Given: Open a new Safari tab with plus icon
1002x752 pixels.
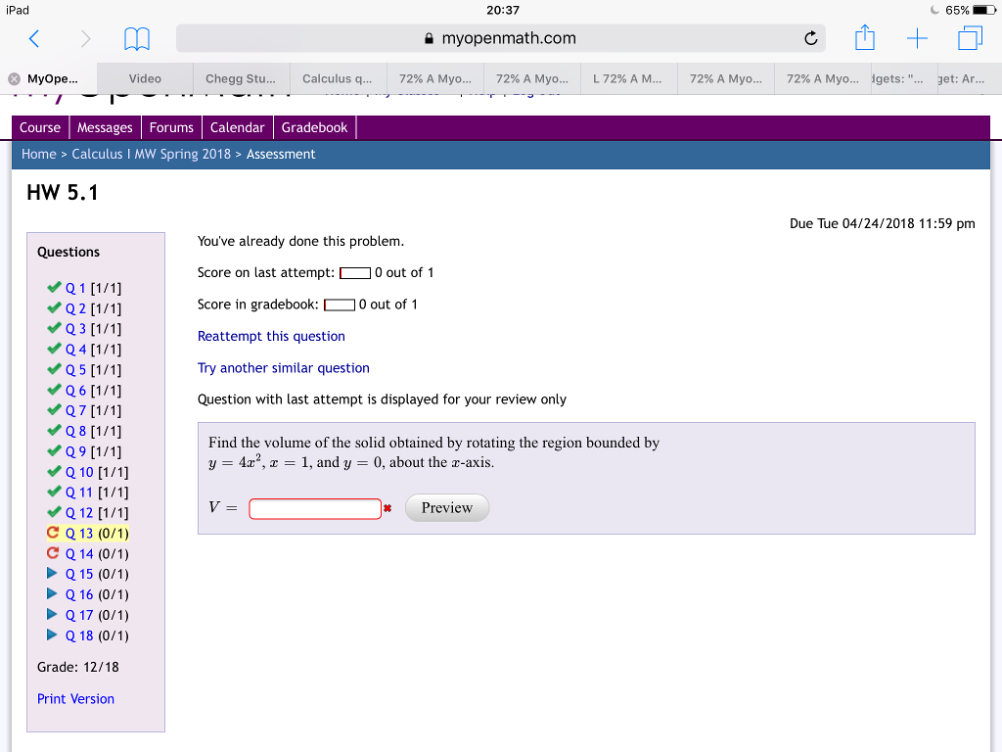Looking at the screenshot, I should coord(917,38).
